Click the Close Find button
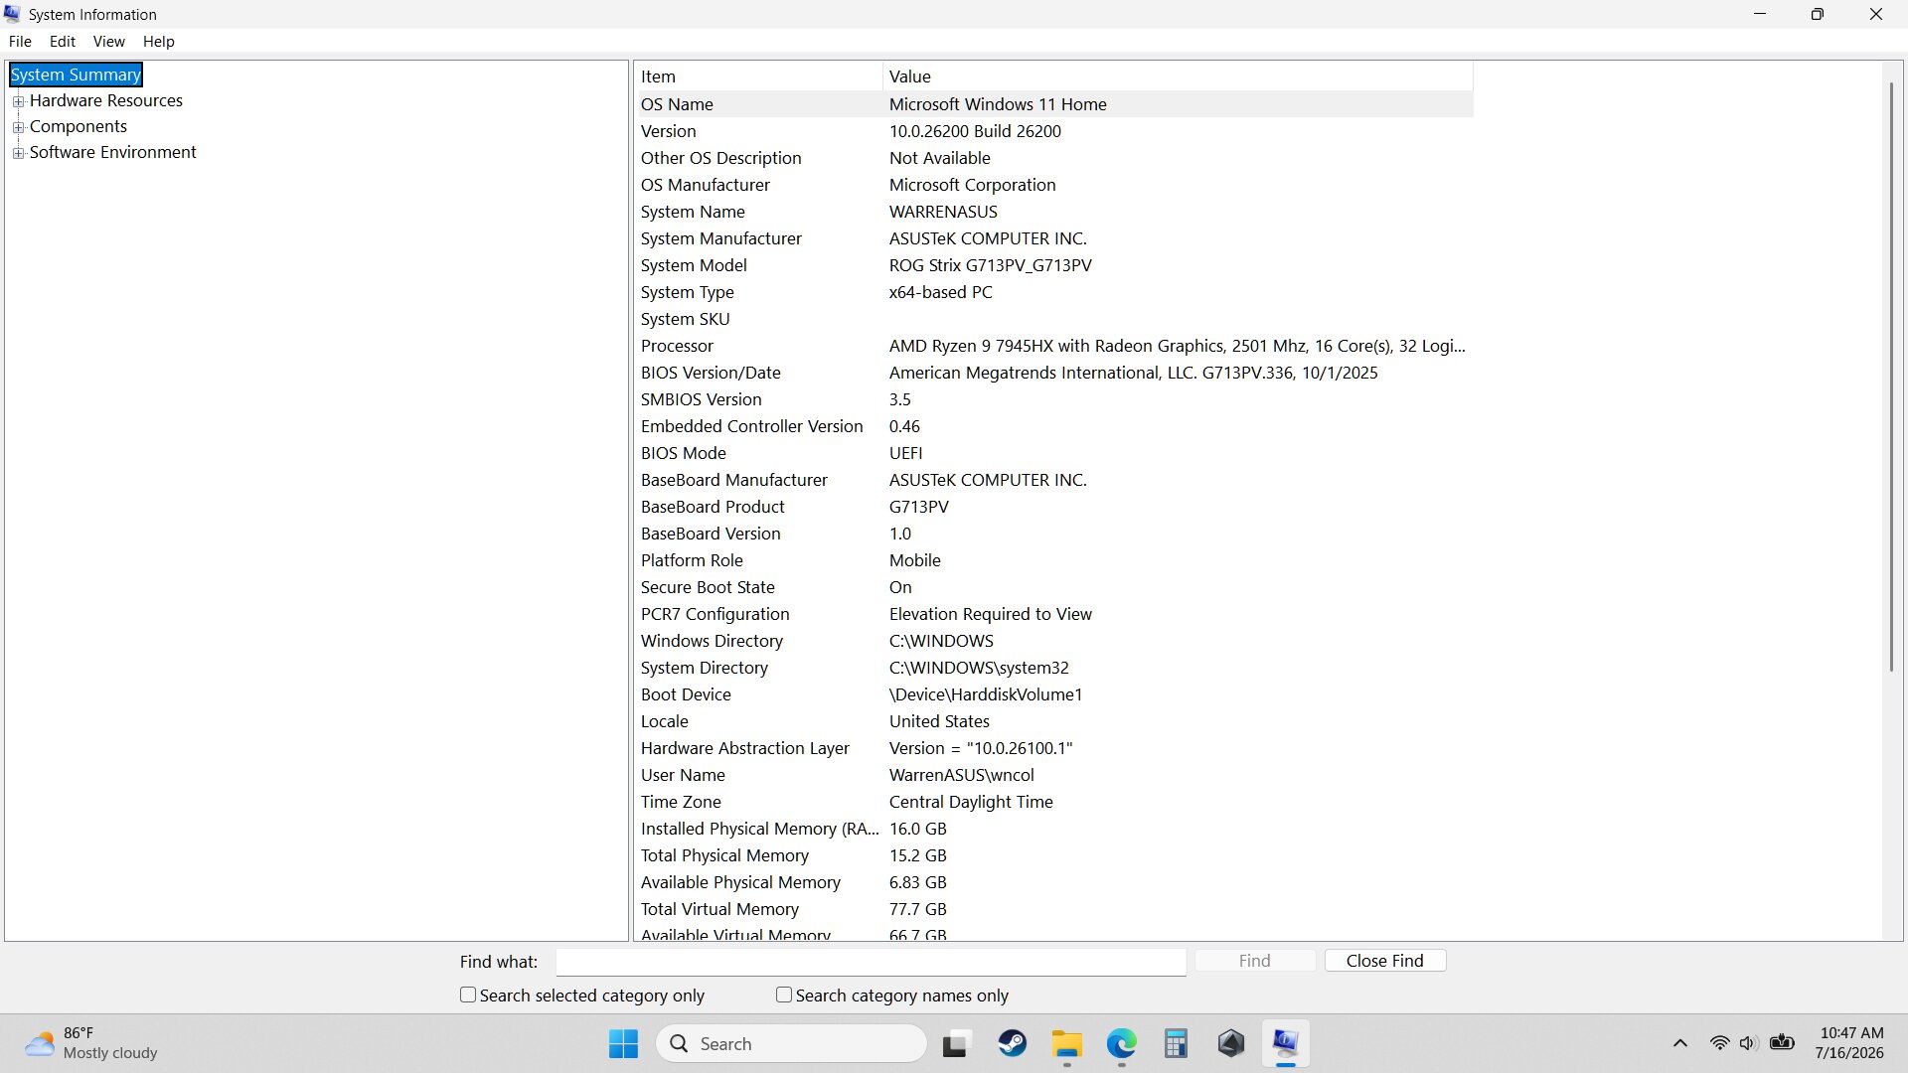Image resolution: width=1908 pixels, height=1073 pixels. tap(1384, 961)
